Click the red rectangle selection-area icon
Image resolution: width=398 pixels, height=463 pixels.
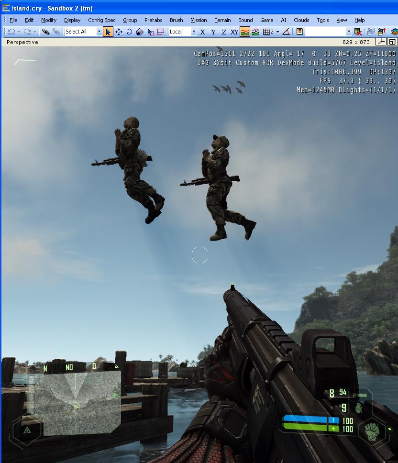tap(161, 32)
